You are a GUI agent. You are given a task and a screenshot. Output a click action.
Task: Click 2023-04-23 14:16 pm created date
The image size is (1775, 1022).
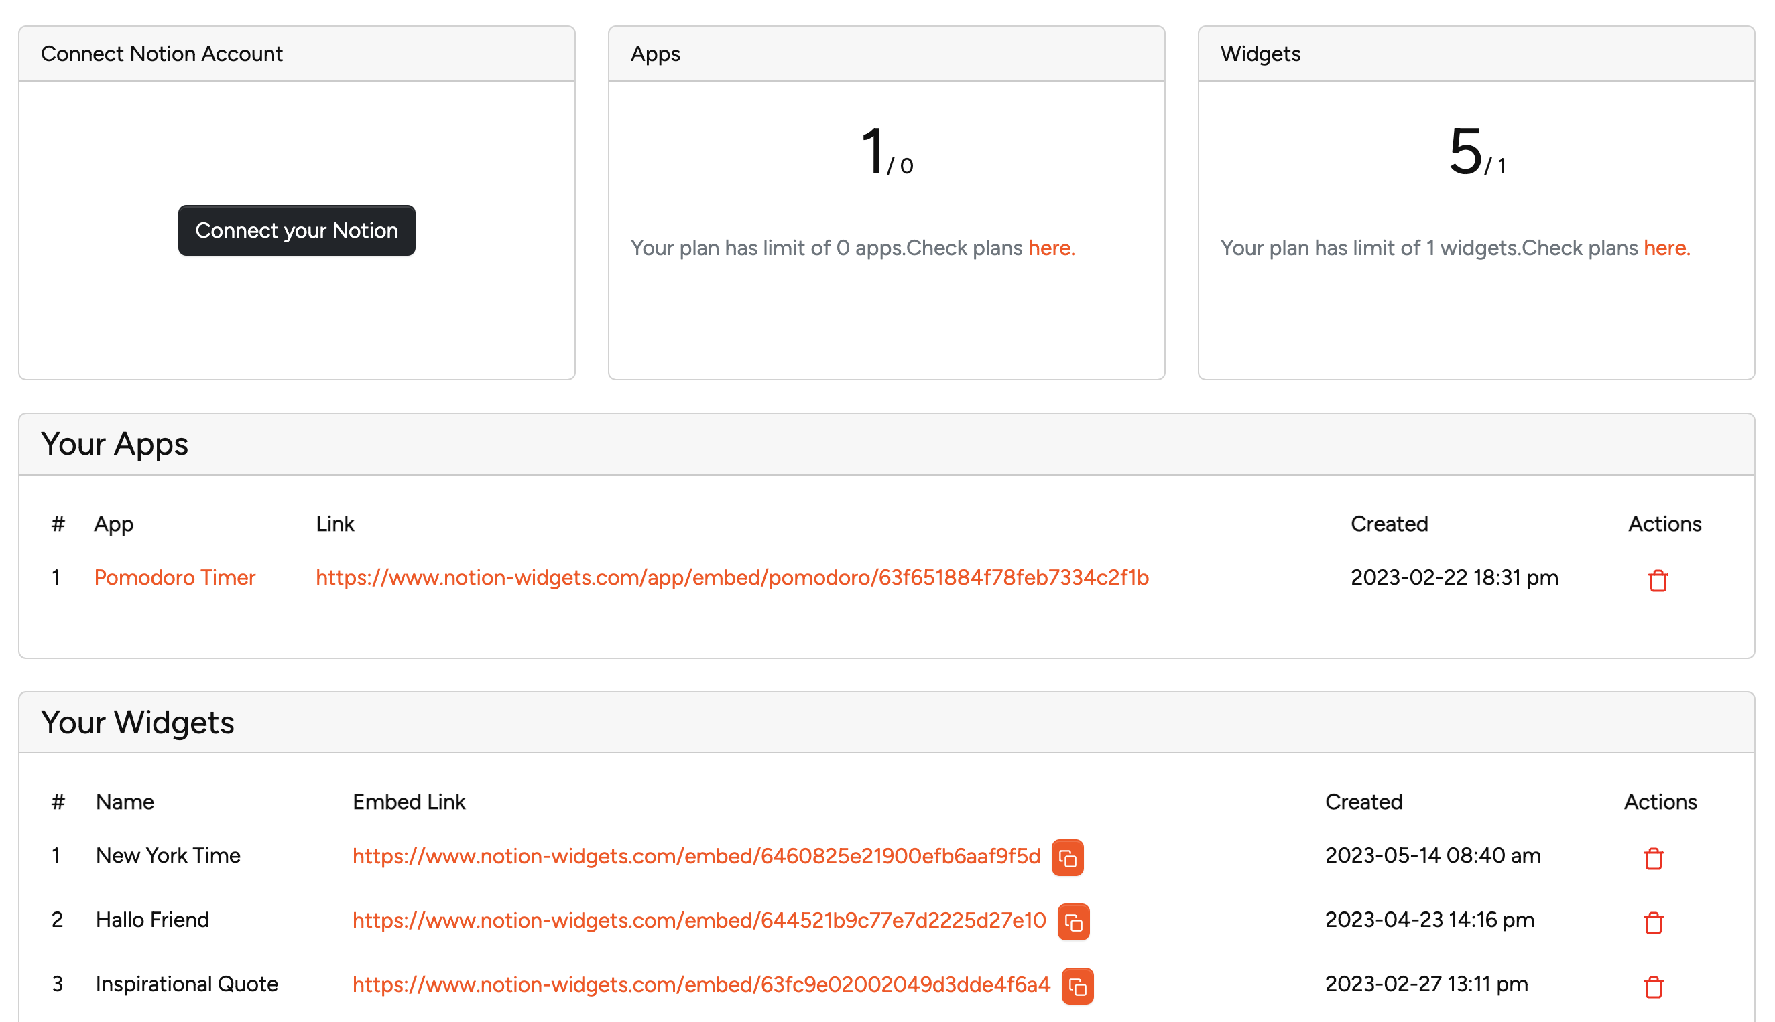point(1429,920)
